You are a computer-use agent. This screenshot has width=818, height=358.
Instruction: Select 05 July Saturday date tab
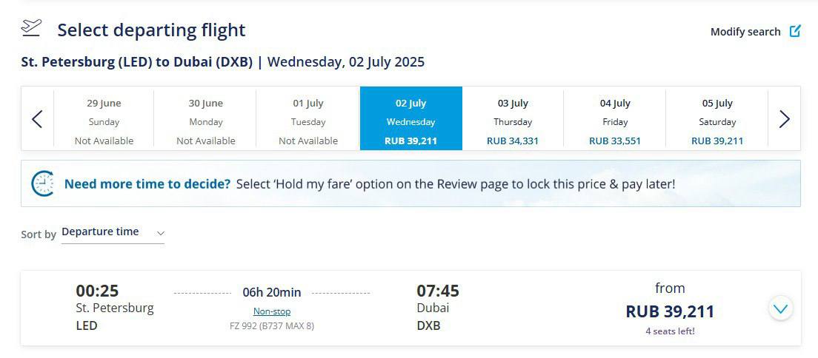[717, 119]
